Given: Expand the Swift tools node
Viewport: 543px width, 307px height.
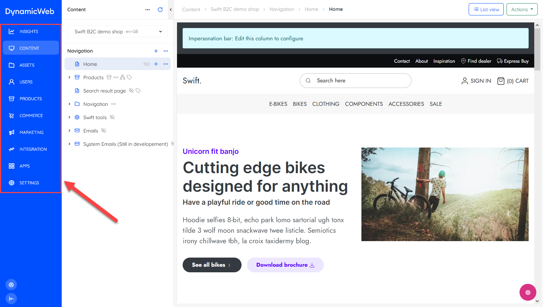Looking at the screenshot, I should click(x=69, y=117).
